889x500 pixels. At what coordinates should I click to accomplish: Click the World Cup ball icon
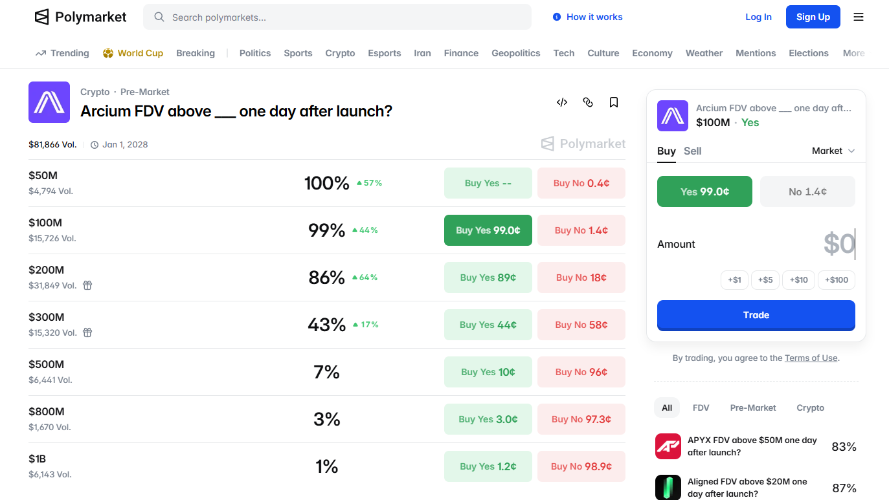(x=108, y=53)
